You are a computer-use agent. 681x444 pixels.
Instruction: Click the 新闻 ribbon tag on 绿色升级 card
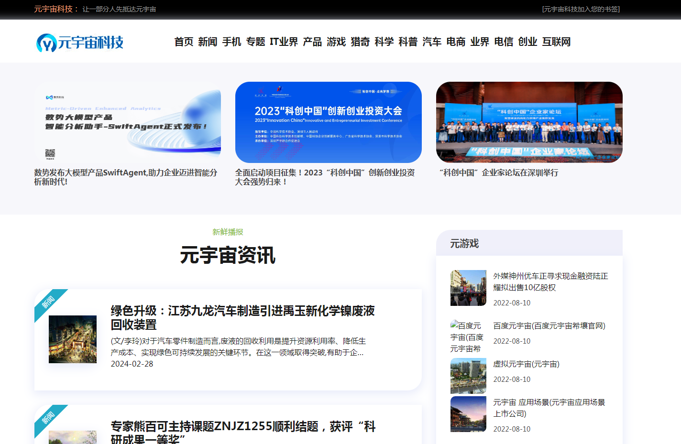(48, 303)
